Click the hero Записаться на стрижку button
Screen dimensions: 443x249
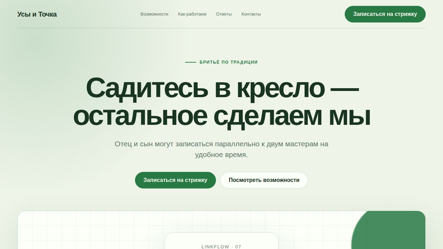[x=175, y=180]
